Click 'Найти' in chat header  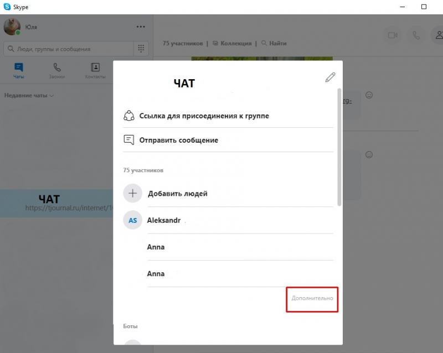coord(274,44)
